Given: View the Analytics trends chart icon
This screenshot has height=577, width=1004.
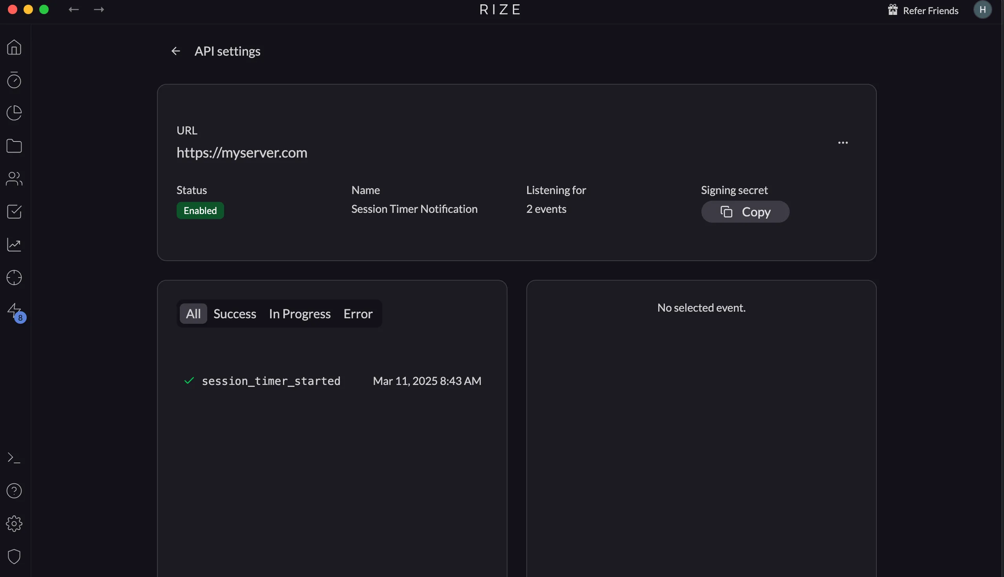Looking at the screenshot, I should 14,245.
